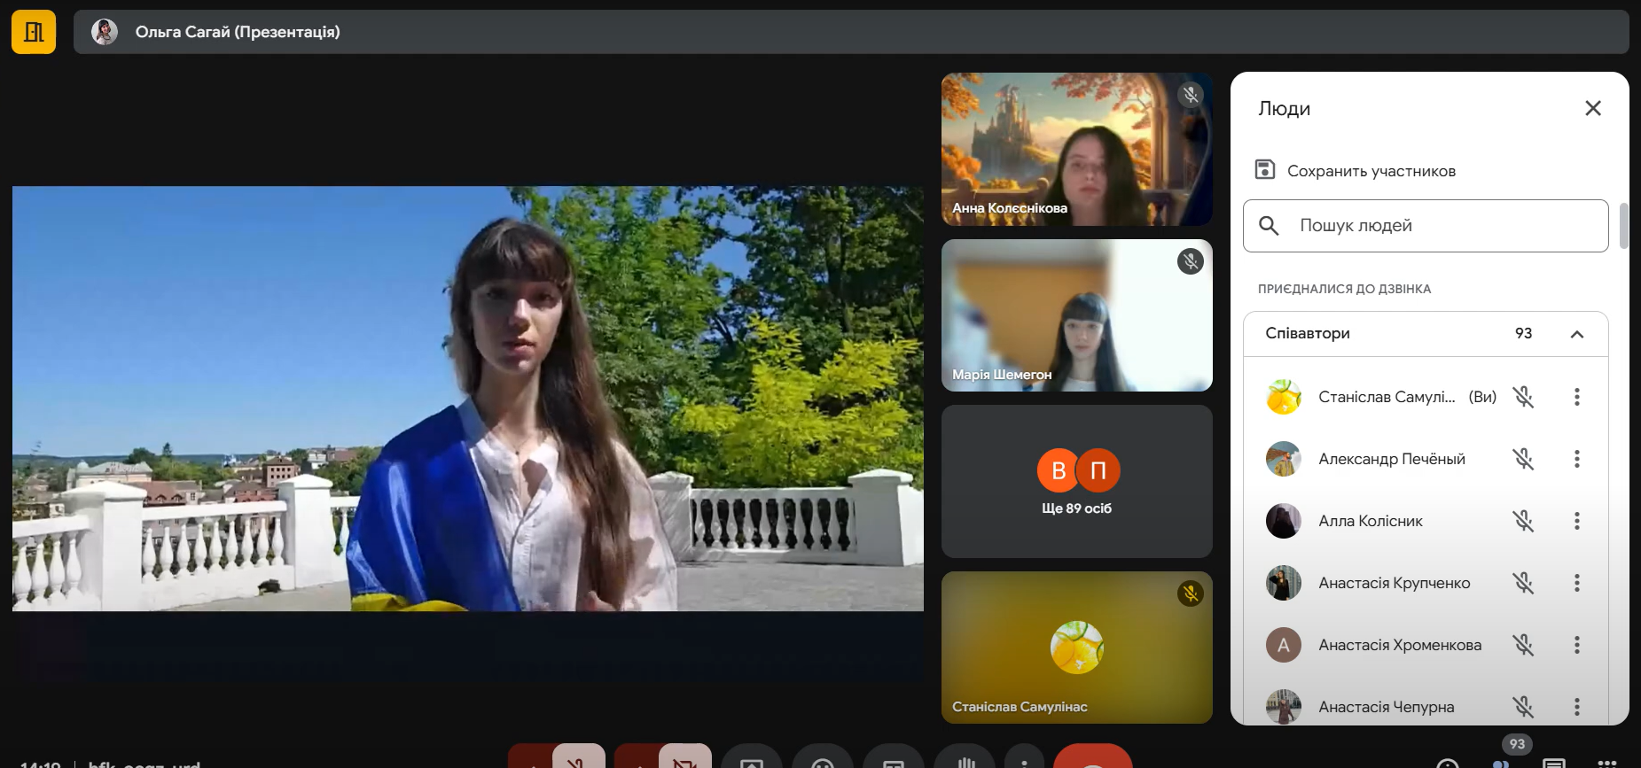The height and width of the screenshot is (768, 1641).
Task: Collapse the Співавтори participant list
Action: point(1576,334)
